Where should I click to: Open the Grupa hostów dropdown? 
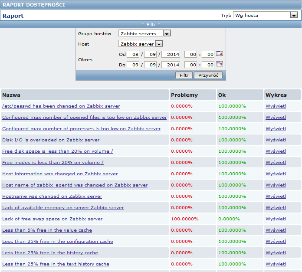tap(144, 33)
